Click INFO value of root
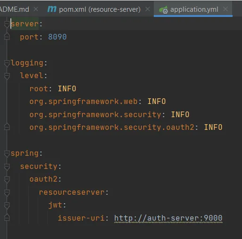Viewport: 242px width, 239px height. coord(67,89)
